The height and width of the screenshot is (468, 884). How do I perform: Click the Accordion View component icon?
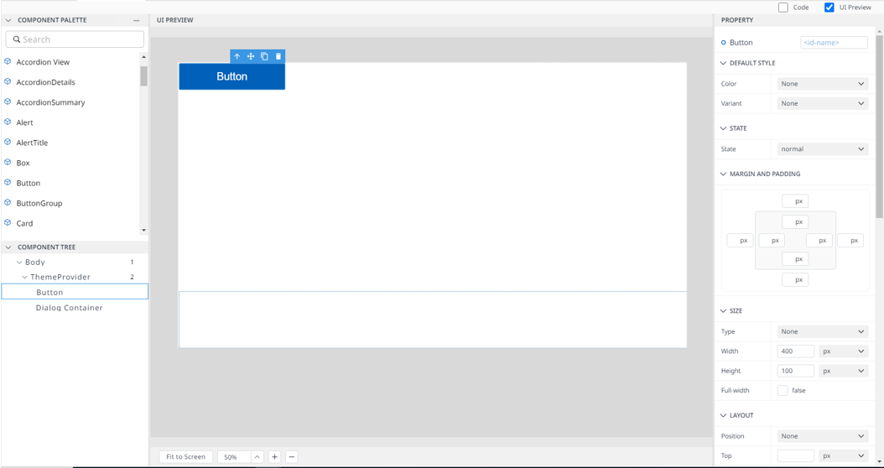(8, 61)
